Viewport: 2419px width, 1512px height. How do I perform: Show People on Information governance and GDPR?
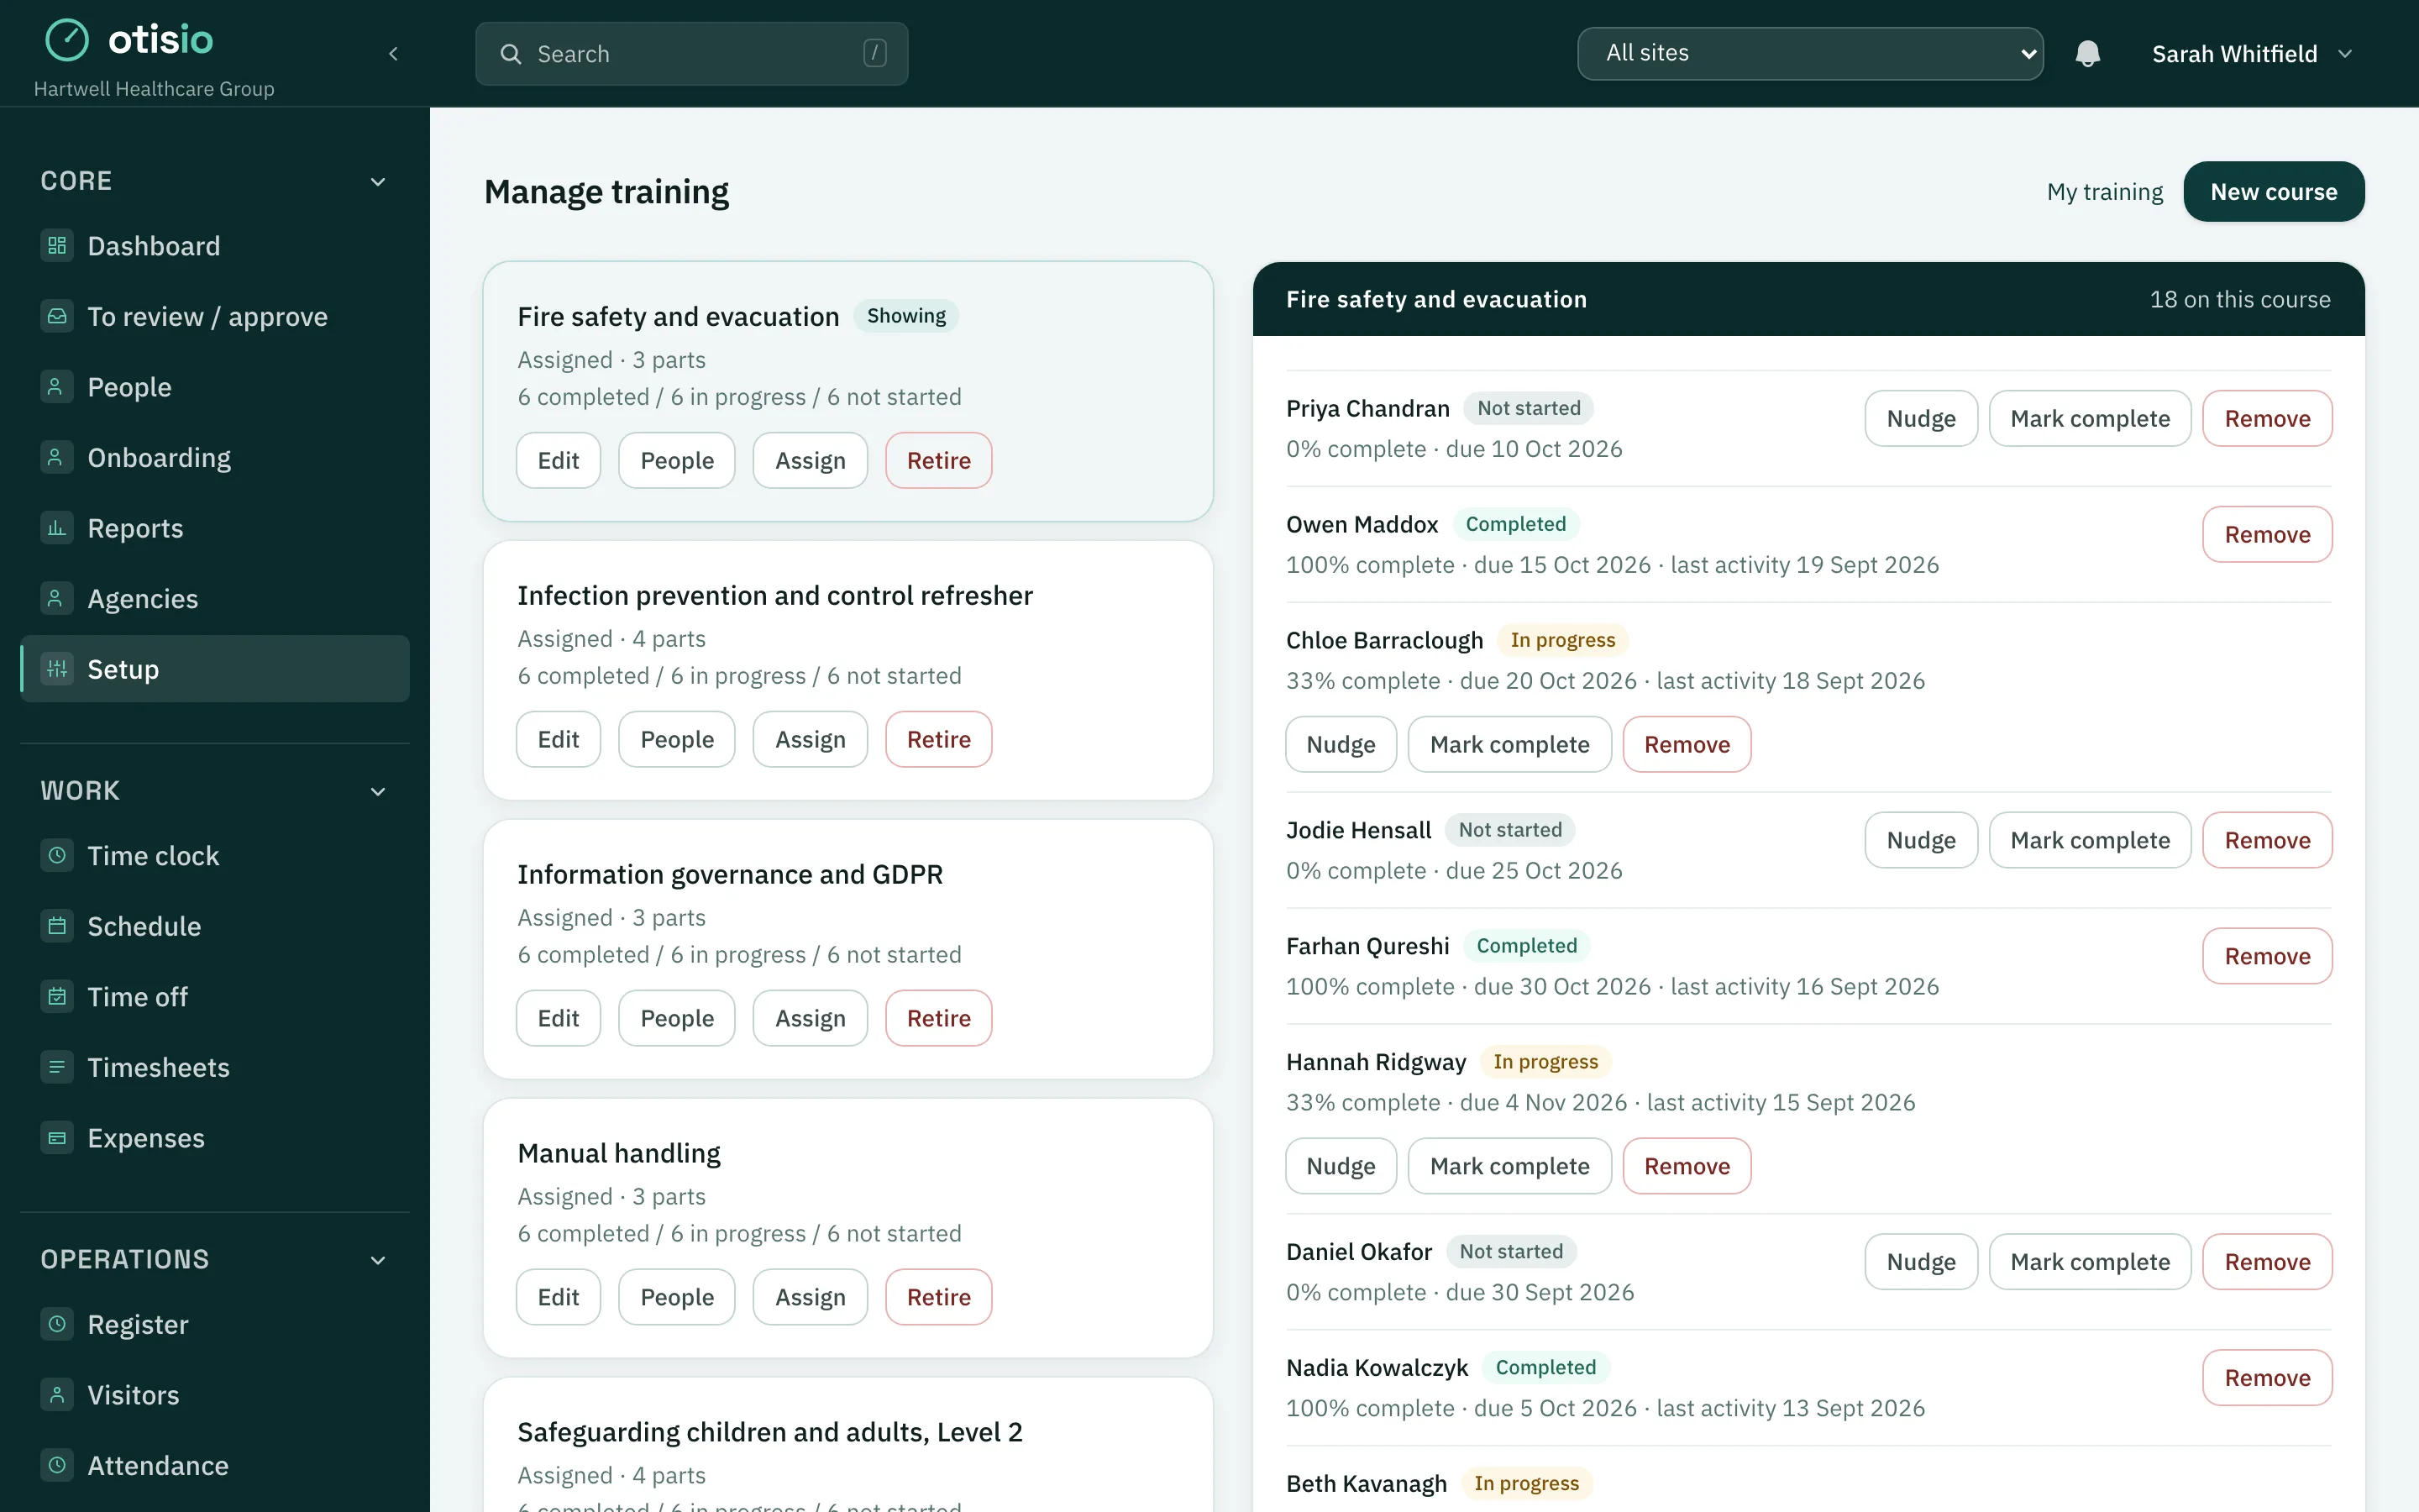(677, 1018)
